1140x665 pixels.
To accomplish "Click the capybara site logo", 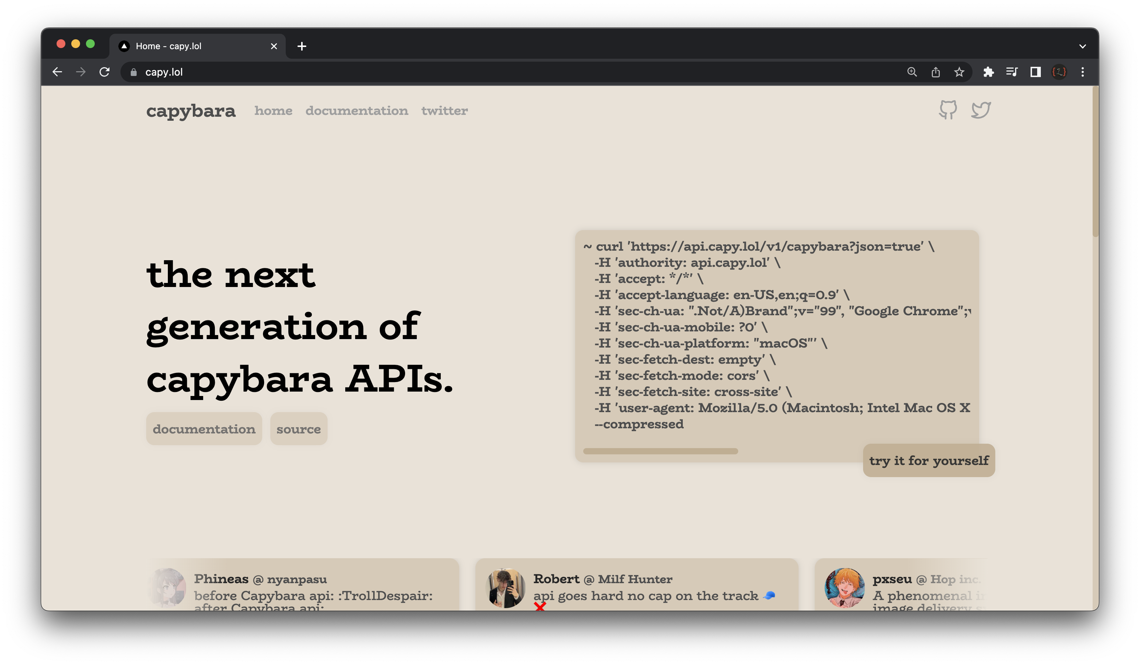I will [x=191, y=111].
